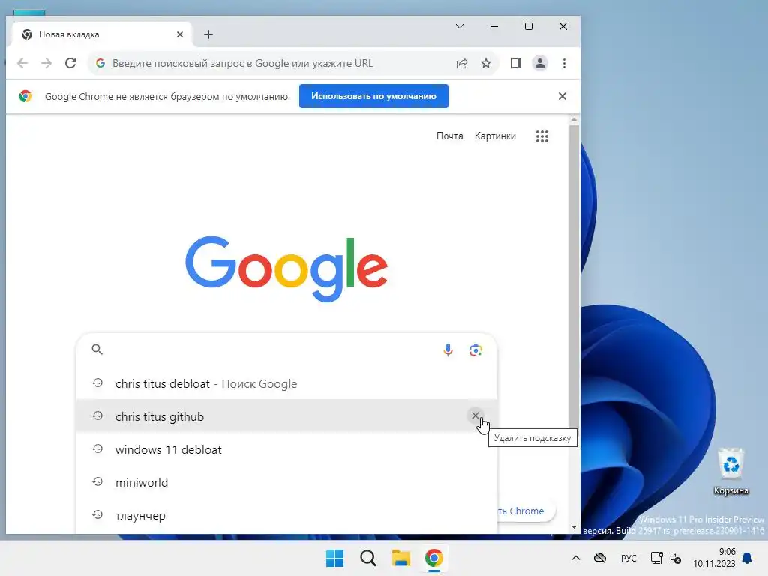Image resolution: width=768 pixels, height=576 pixels.
Task: Open the 'Почта' link
Action: tap(450, 136)
